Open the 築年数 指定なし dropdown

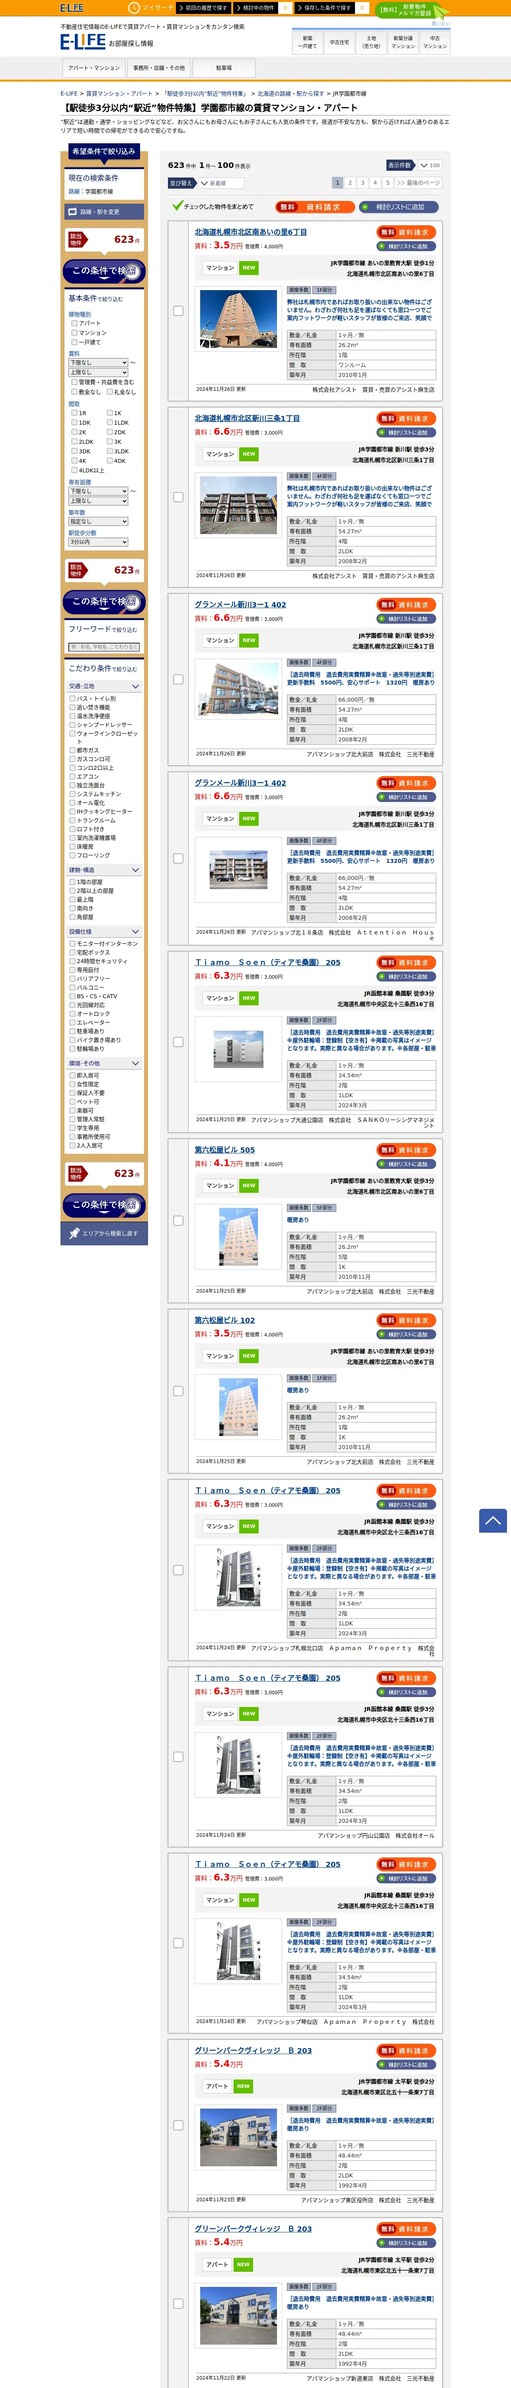(x=98, y=521)
